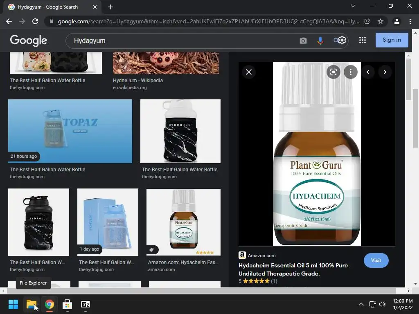This screenshot has width=419, height=314.
Task: Open tab search dropdown arrow
Action: click(x=353, y=6)
